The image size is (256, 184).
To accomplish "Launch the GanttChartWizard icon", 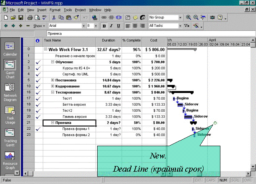I will click(196, 26).
